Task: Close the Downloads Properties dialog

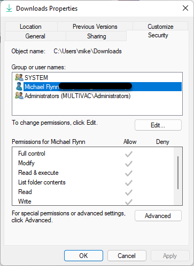Action: point(185,8)
